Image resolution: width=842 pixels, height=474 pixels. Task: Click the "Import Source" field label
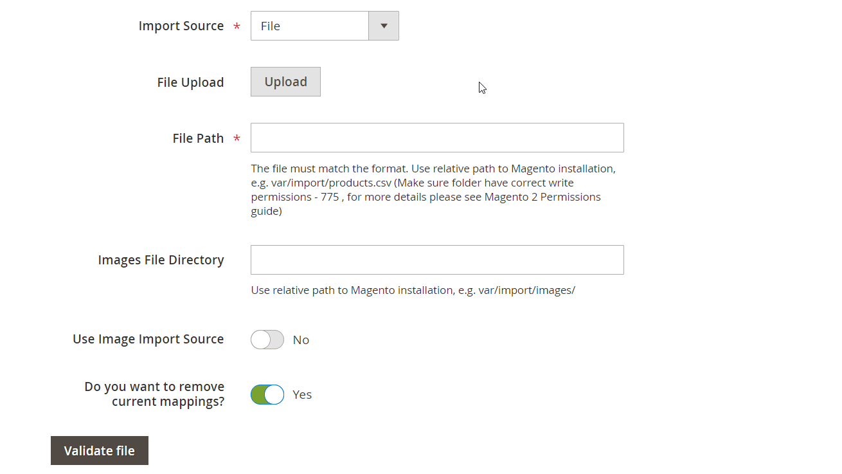pyautogui.click(x=181, y=26)
